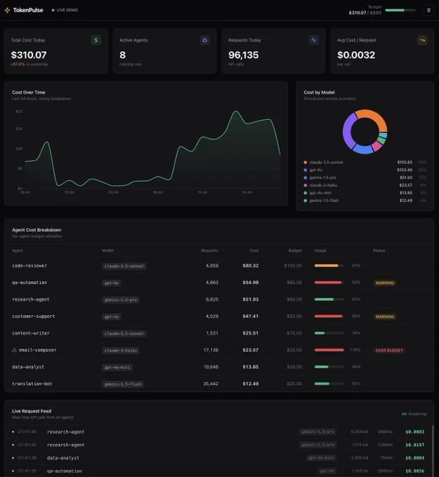Click the $310.07 Total Cost Today value

click(29, 55)
